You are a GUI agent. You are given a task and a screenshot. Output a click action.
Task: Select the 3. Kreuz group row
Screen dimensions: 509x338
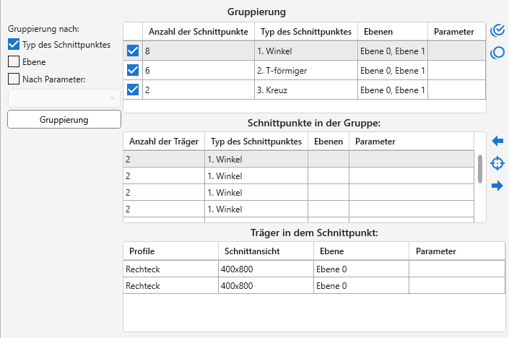(x=303, y=90)
